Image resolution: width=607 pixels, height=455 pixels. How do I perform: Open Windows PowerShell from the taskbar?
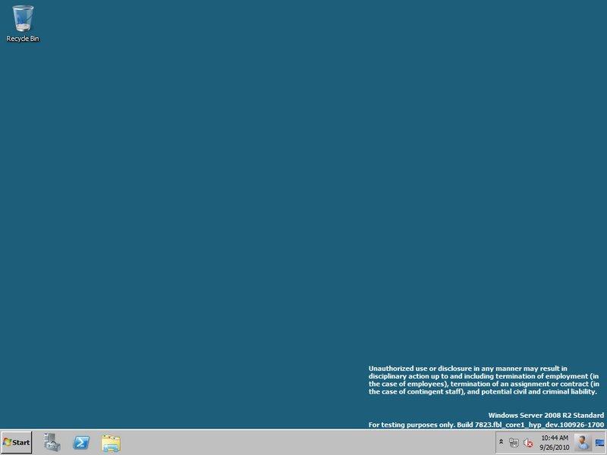click(81, 442)
